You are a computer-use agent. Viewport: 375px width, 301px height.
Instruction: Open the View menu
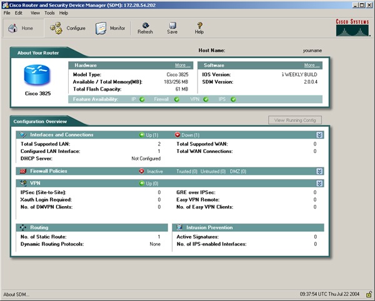(35, 13)
